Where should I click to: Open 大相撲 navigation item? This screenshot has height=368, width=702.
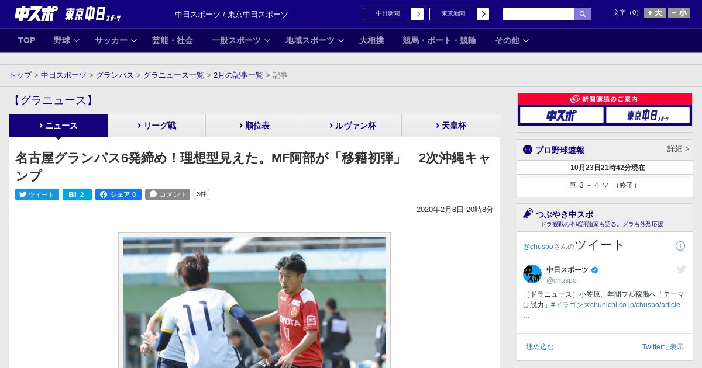click(x=371, y=40)
